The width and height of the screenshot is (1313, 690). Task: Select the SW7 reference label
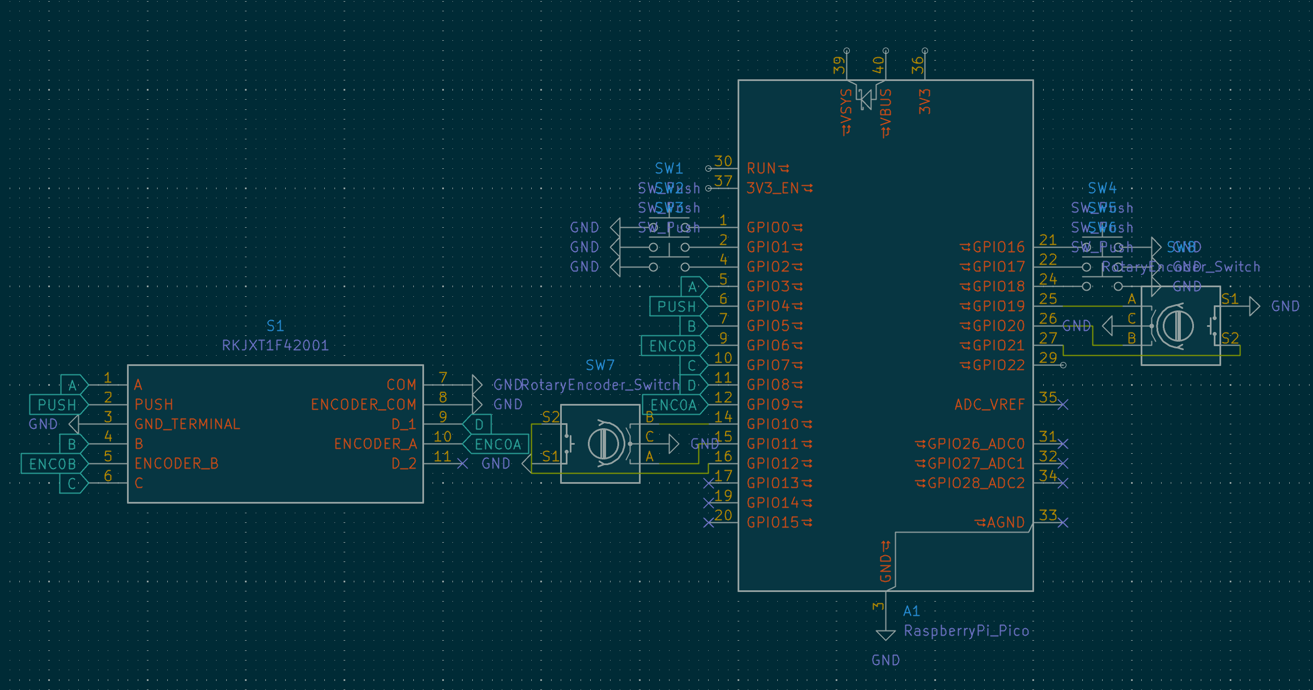600,365
